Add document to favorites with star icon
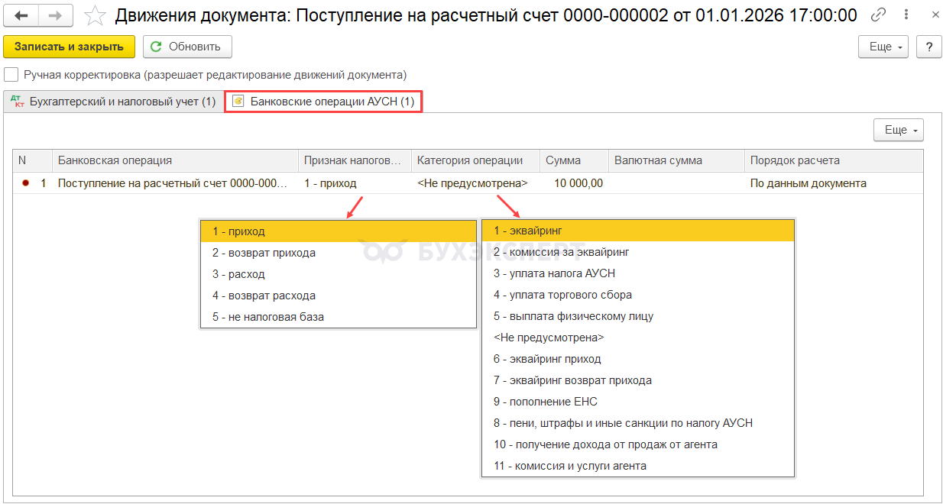The width and height of the screenshot is (943, 504). 95,15
